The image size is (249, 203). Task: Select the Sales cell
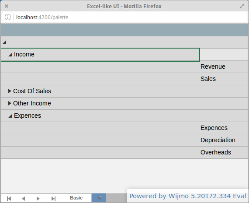pyautogui.click(x=223, y=79)
